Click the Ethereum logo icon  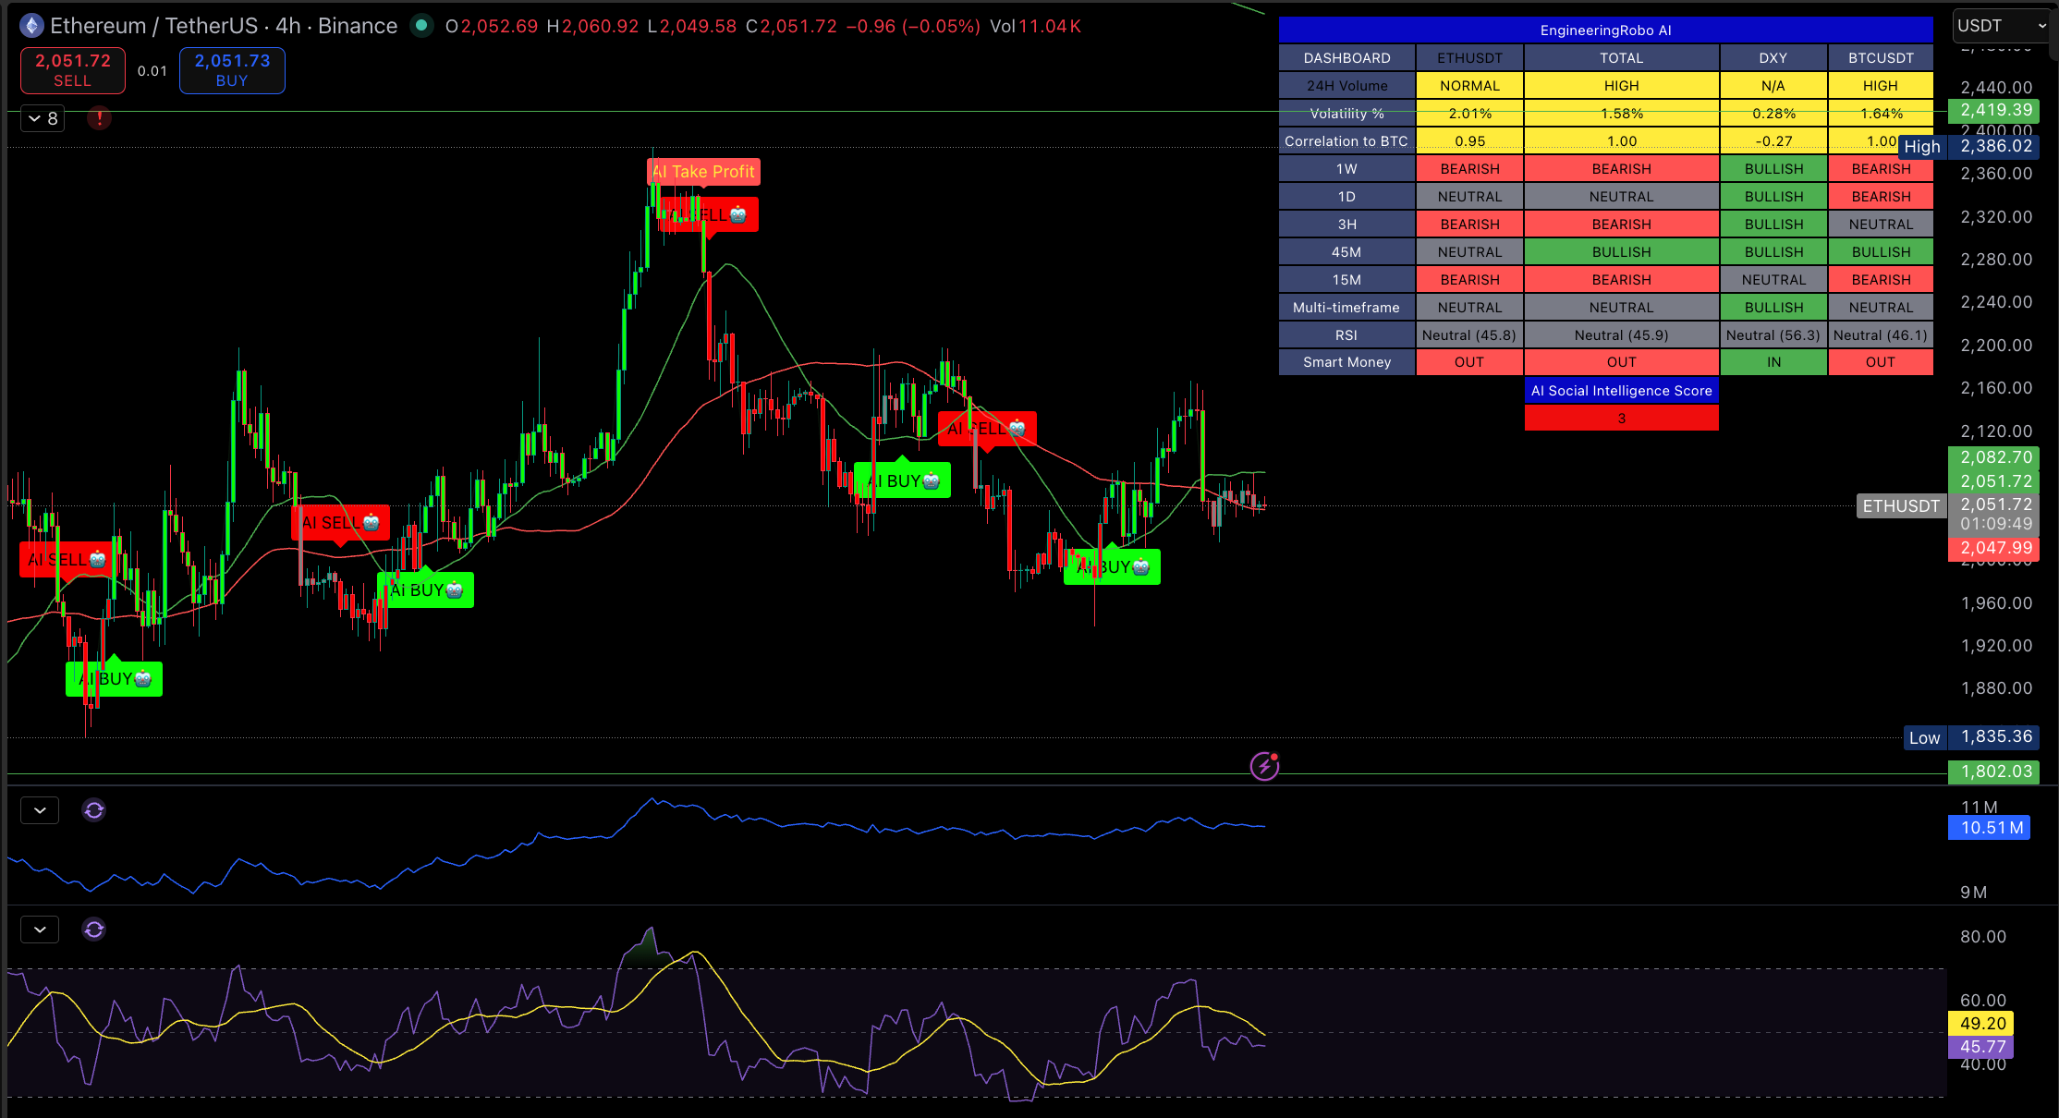(x=31, y=26)
